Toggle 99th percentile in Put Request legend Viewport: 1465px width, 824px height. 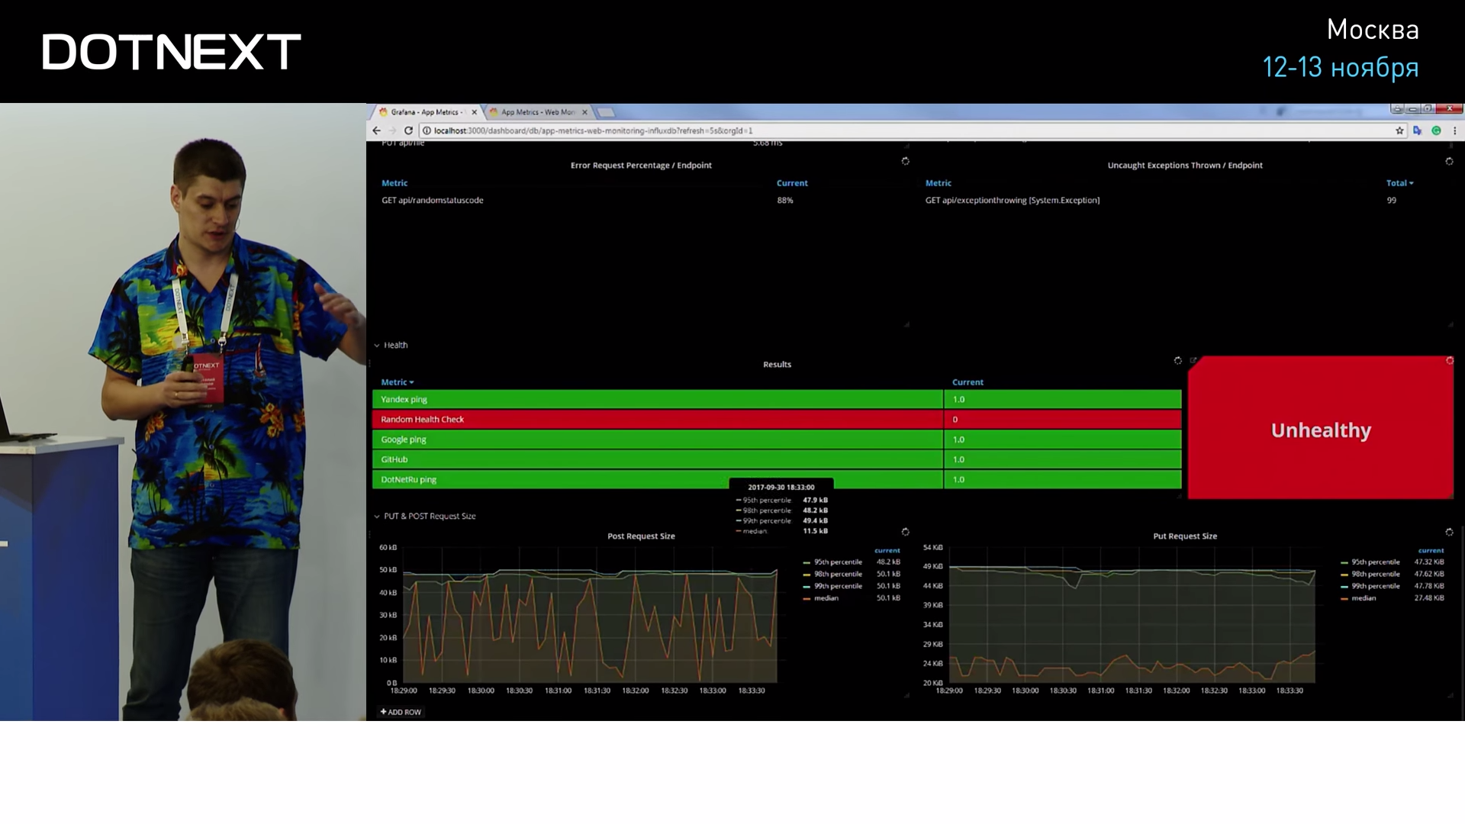[x=1375, y=586]
